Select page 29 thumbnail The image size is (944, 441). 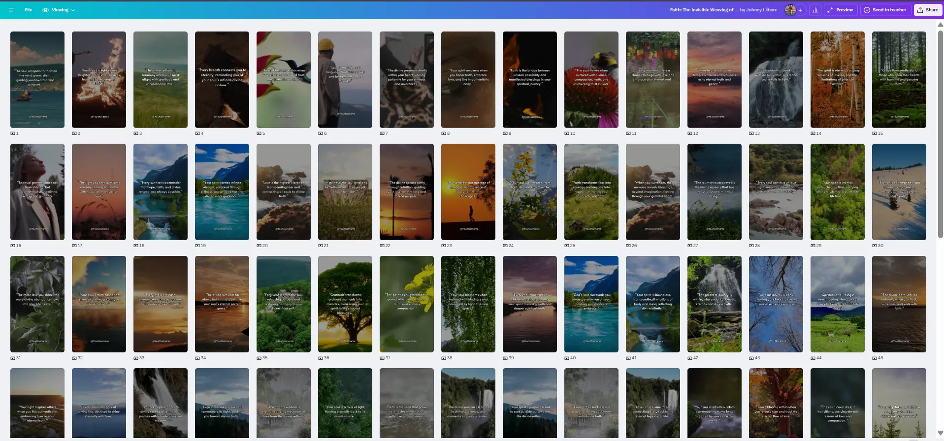point(838,192)
